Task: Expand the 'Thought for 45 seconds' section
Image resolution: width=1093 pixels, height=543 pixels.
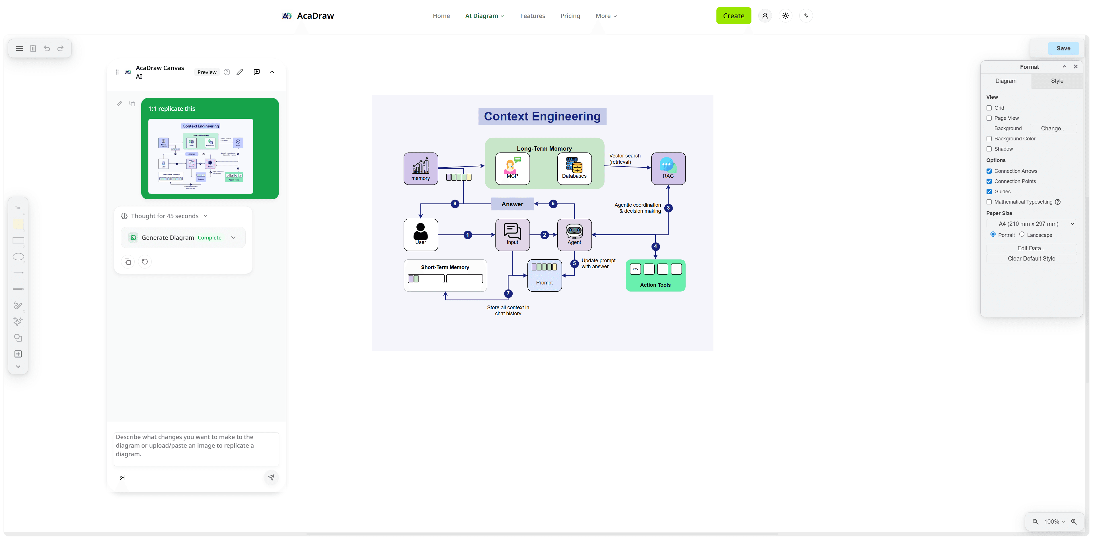Action: tap(206, 216)
